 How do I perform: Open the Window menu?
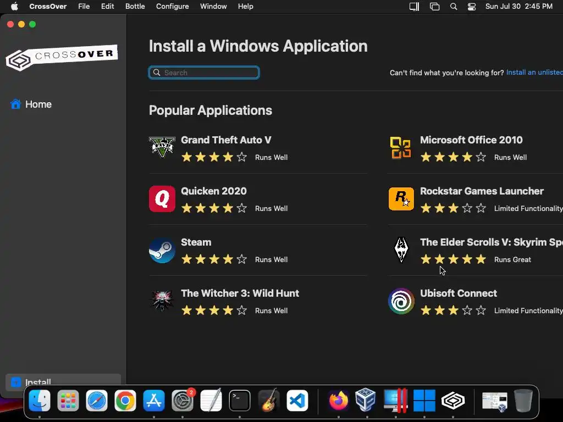click(x=213, y=7)
